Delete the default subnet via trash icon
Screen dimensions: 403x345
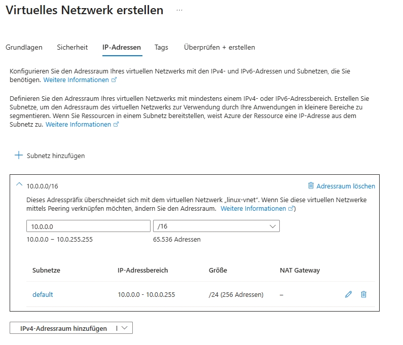click(363, 294)
